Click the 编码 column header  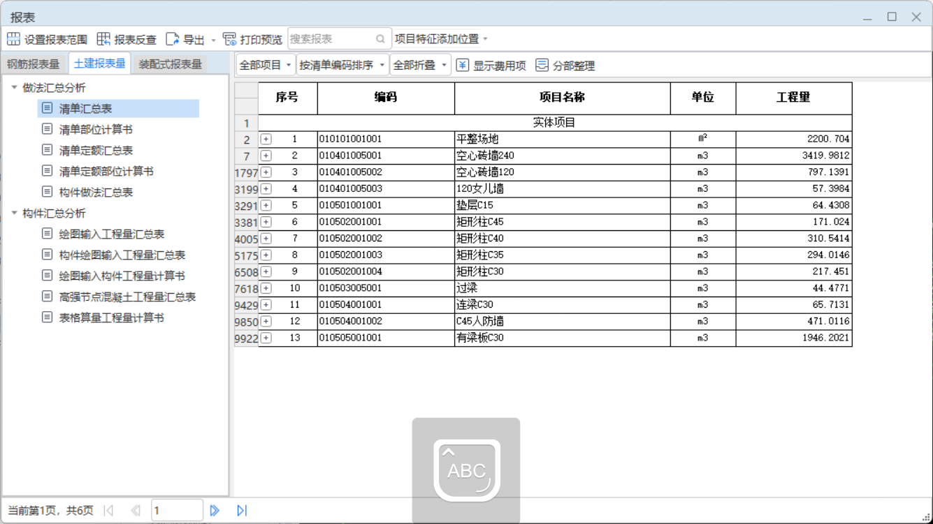386,98
